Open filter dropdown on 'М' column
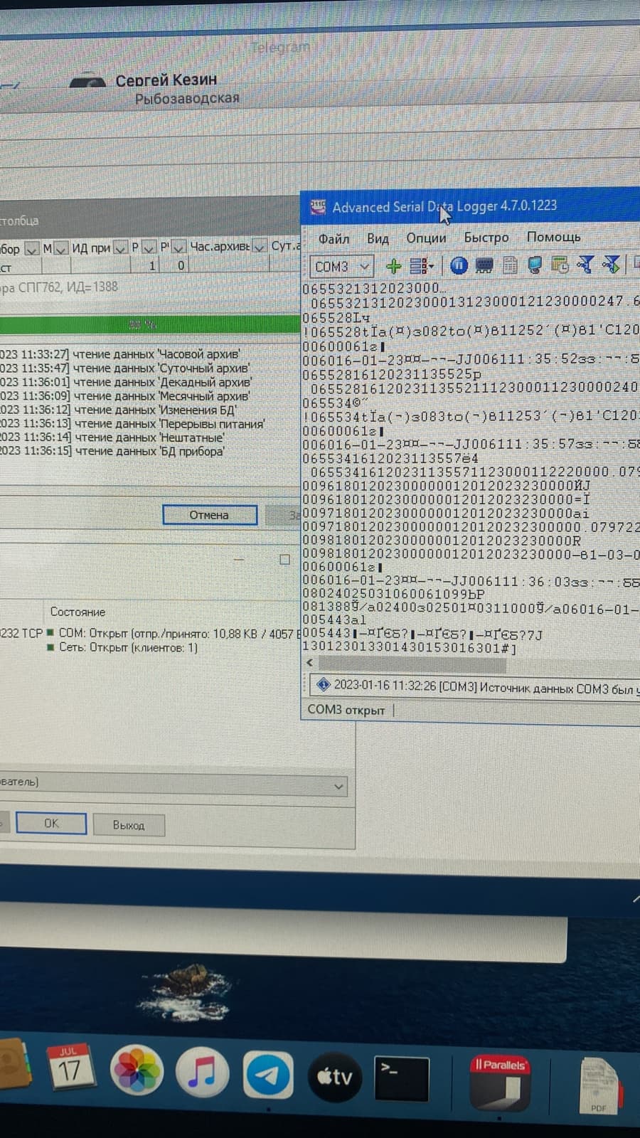Screen dimensions: 640x1138 pyautogui.click(x=61, y=248)
